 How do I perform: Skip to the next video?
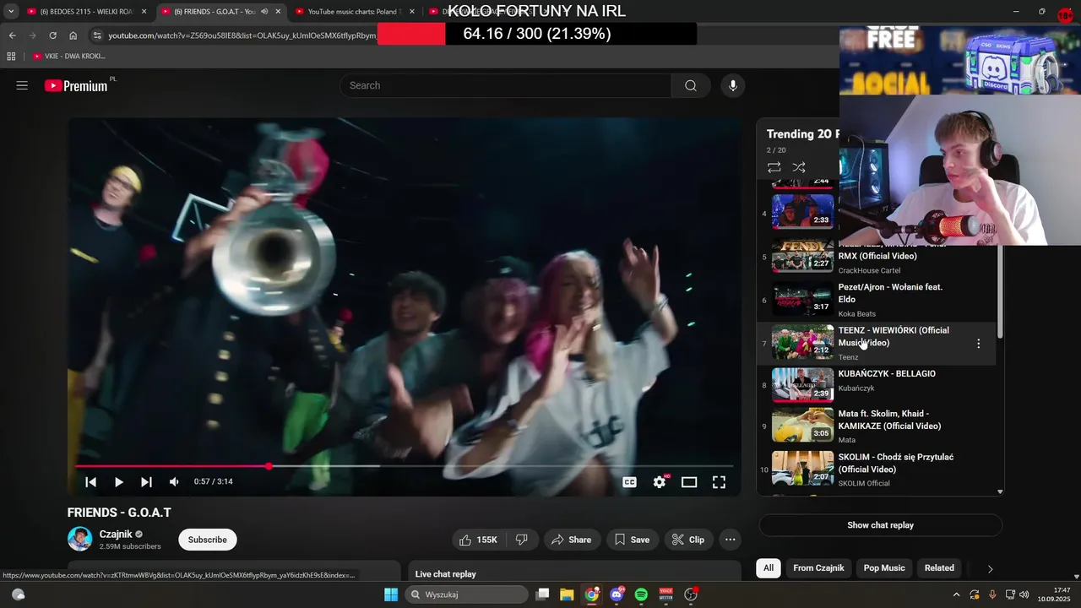(146, 481)
